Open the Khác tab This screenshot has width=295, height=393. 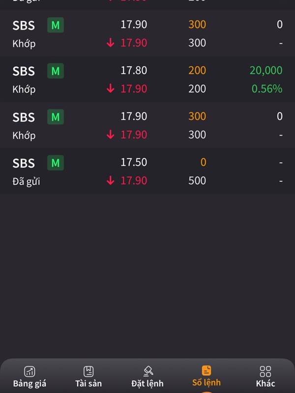[x=265, y=376]
